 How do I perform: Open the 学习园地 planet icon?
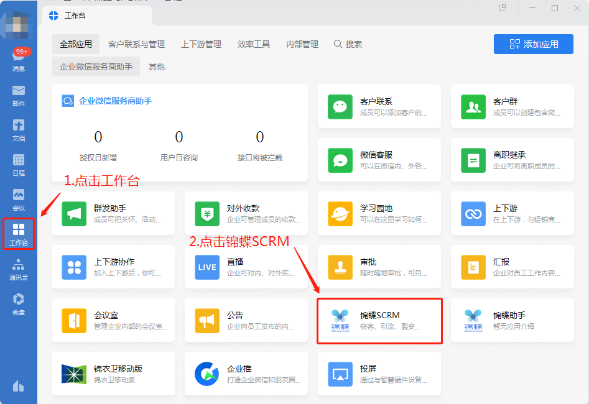coord(340,214)
